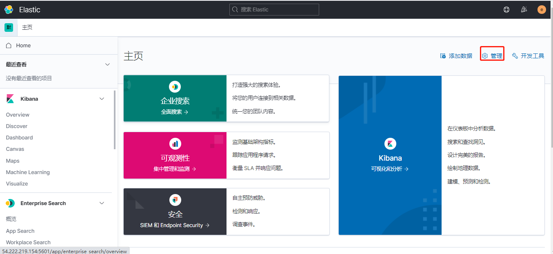
Task: Click the green space selector badge
Action: [x=9, y=27]
